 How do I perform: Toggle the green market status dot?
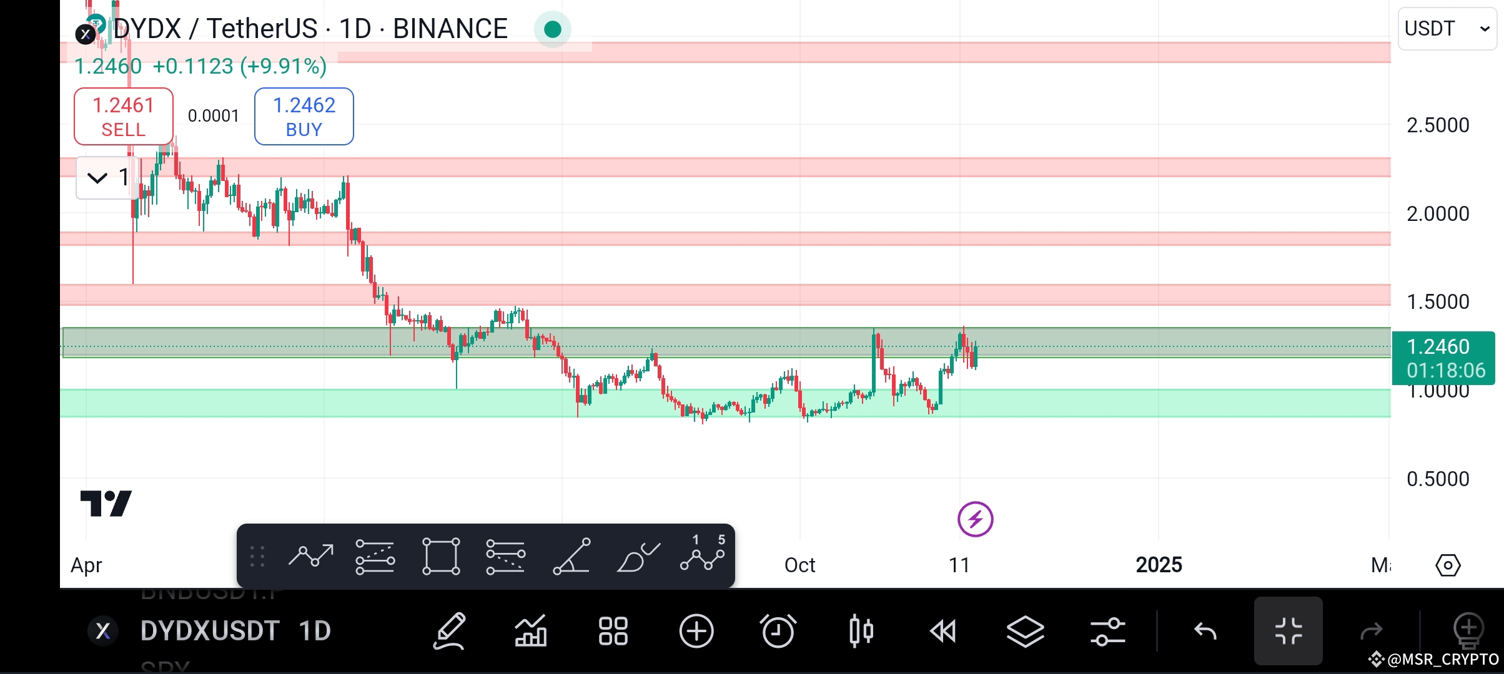(x=553, y=29)
